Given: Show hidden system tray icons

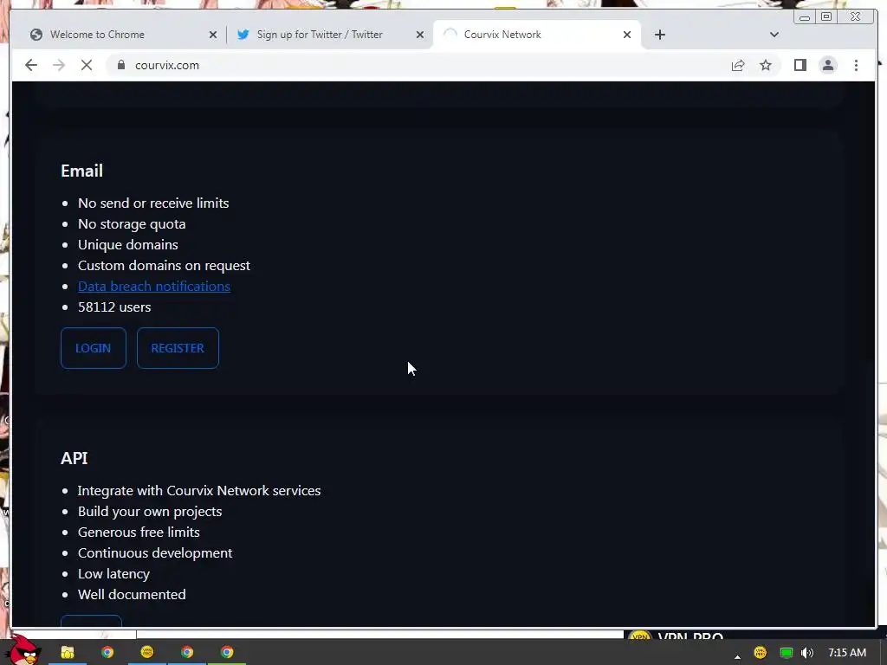Looking at the screenshot, I should click(737, 656).
